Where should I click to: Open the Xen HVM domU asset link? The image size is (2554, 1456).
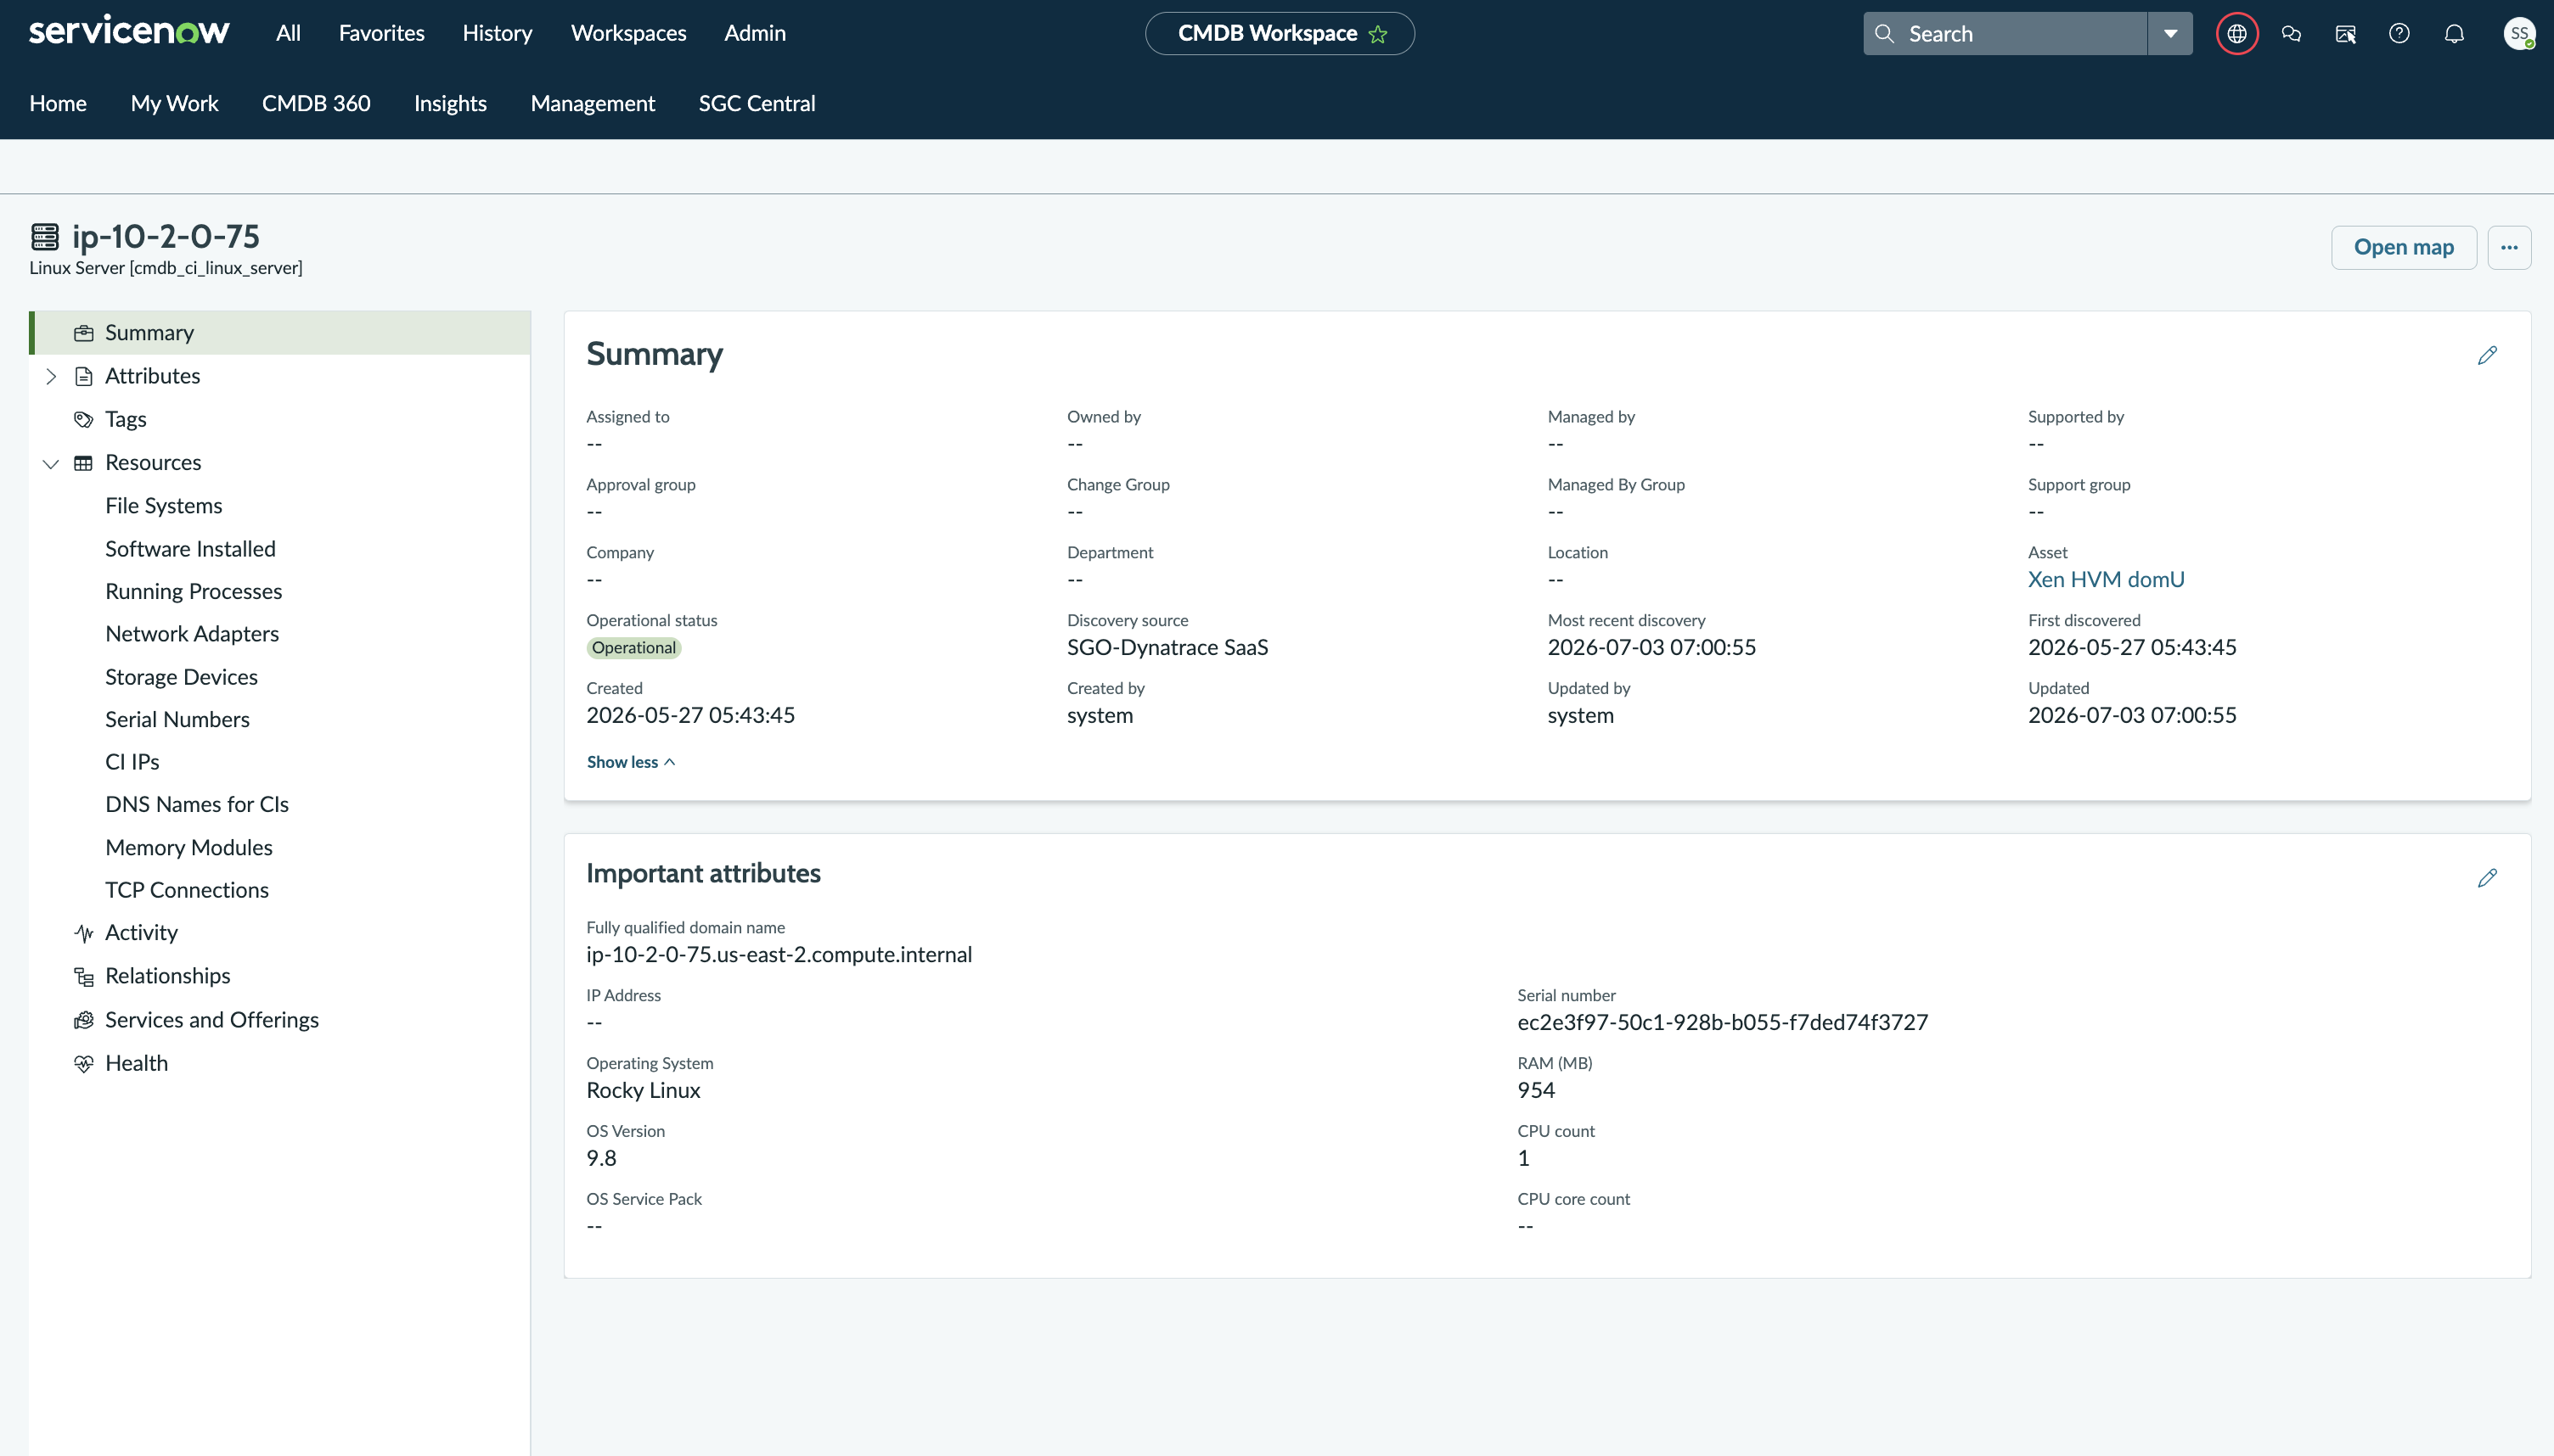click(2106, 579)
